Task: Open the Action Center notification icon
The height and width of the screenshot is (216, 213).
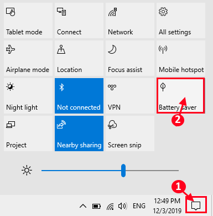Action: pyautogui.click(x=196, y=205)
